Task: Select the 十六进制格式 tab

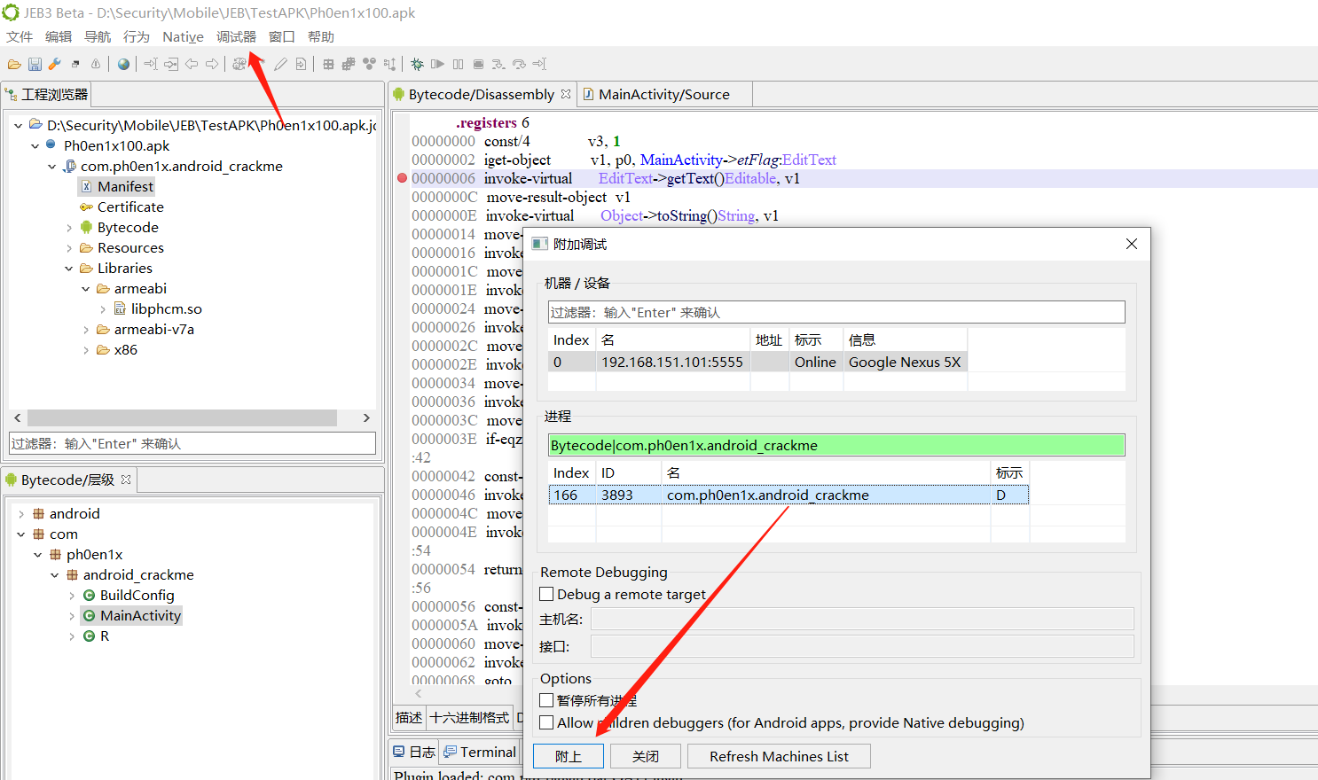Action: tap(469, 717)
